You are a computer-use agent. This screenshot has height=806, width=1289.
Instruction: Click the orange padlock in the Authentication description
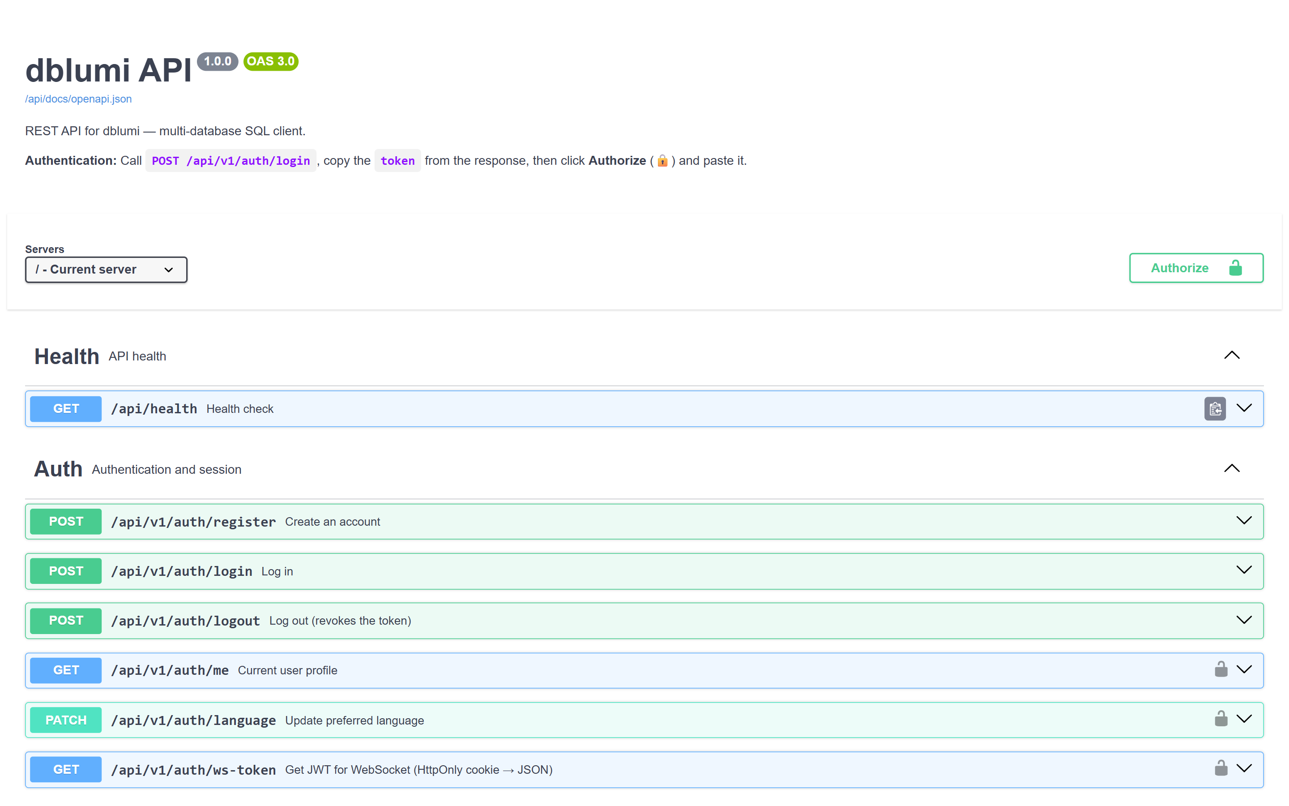click(x=662, y=160)
